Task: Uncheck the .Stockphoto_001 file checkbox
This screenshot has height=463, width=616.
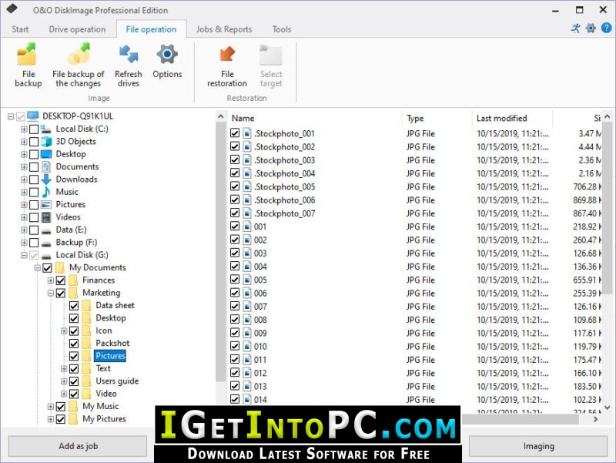Action: pyautogui.click(x=235, y=133)
